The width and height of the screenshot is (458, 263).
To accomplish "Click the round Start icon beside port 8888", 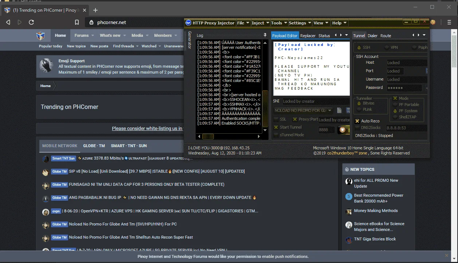I will pyautogui.click(x=342, y=130).
